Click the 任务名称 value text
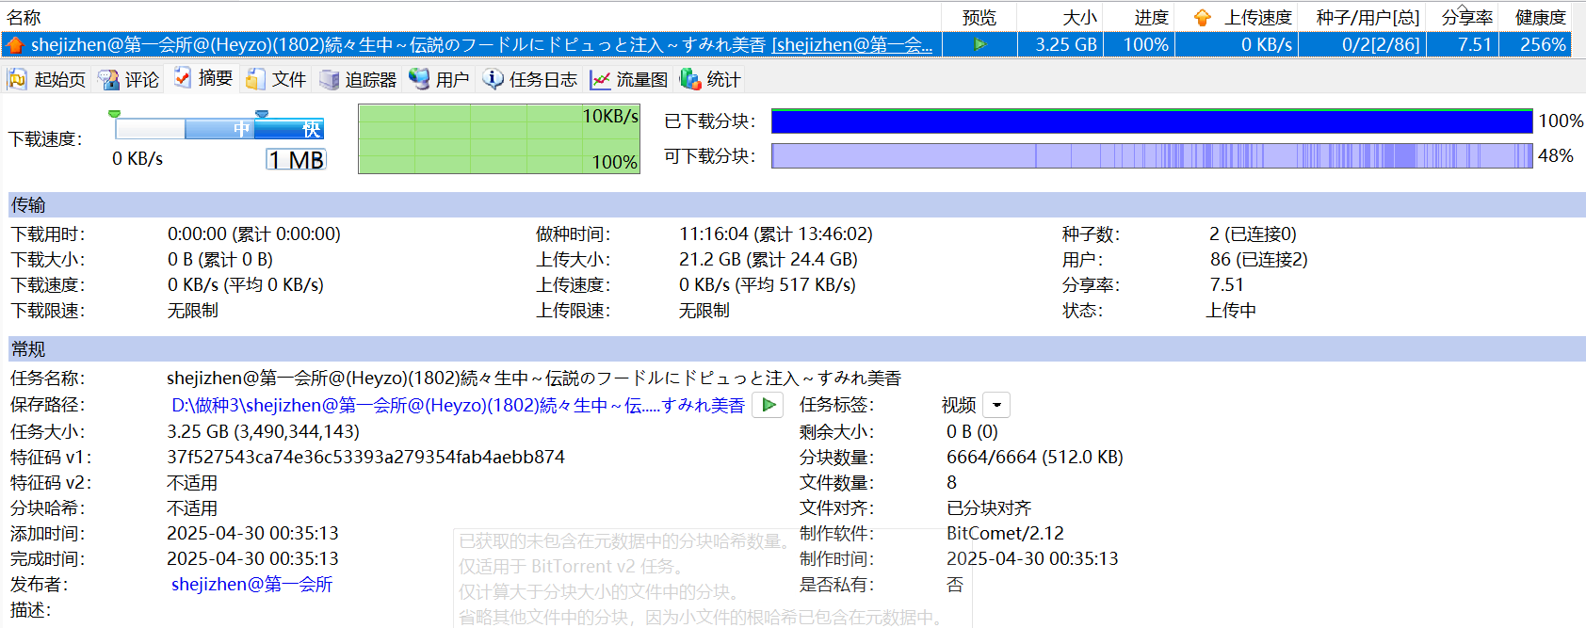 pos(534,378)
